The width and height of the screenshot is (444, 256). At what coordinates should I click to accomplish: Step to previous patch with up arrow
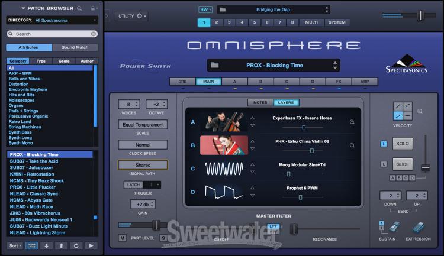click(x=61, y=245)
